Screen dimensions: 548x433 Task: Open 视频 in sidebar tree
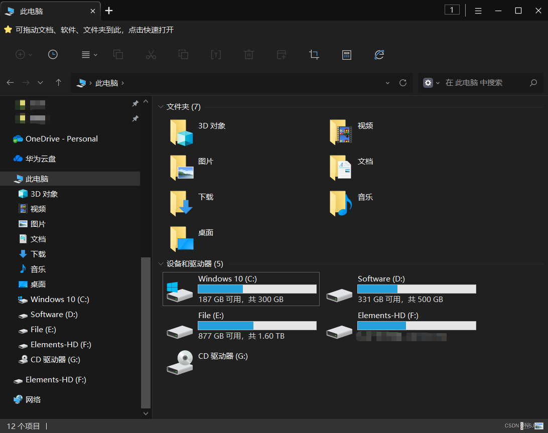pyautogui.click(x=32, y=209)
